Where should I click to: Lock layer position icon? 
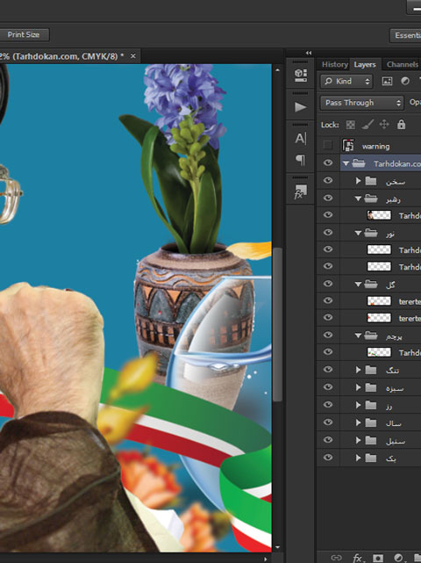click(384, 125)
